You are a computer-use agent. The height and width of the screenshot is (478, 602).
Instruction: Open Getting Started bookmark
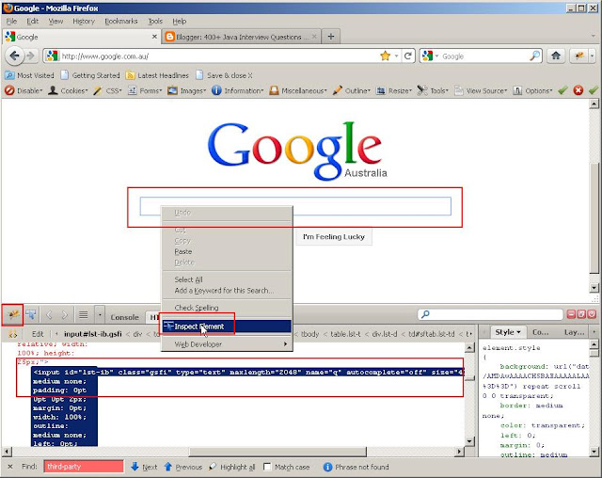(90, 75)
